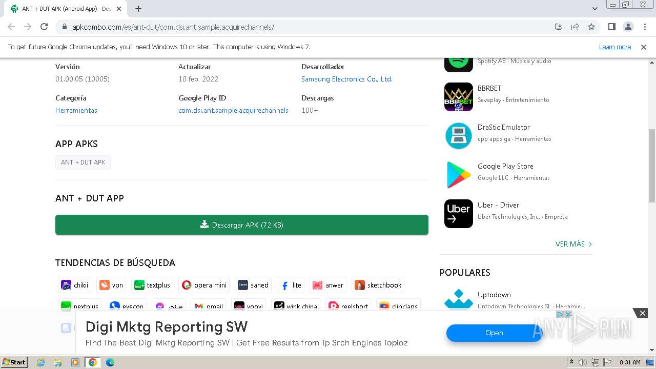656x369 pixels.
Task: Open the Samsung Electronics Co., Ltd. developer link
Action: (x=347, y=79)
